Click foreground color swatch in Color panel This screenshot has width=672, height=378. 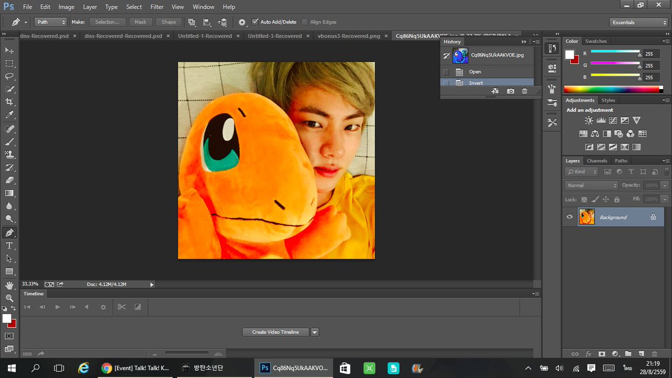pyautogui.click(x=570, y=54)
